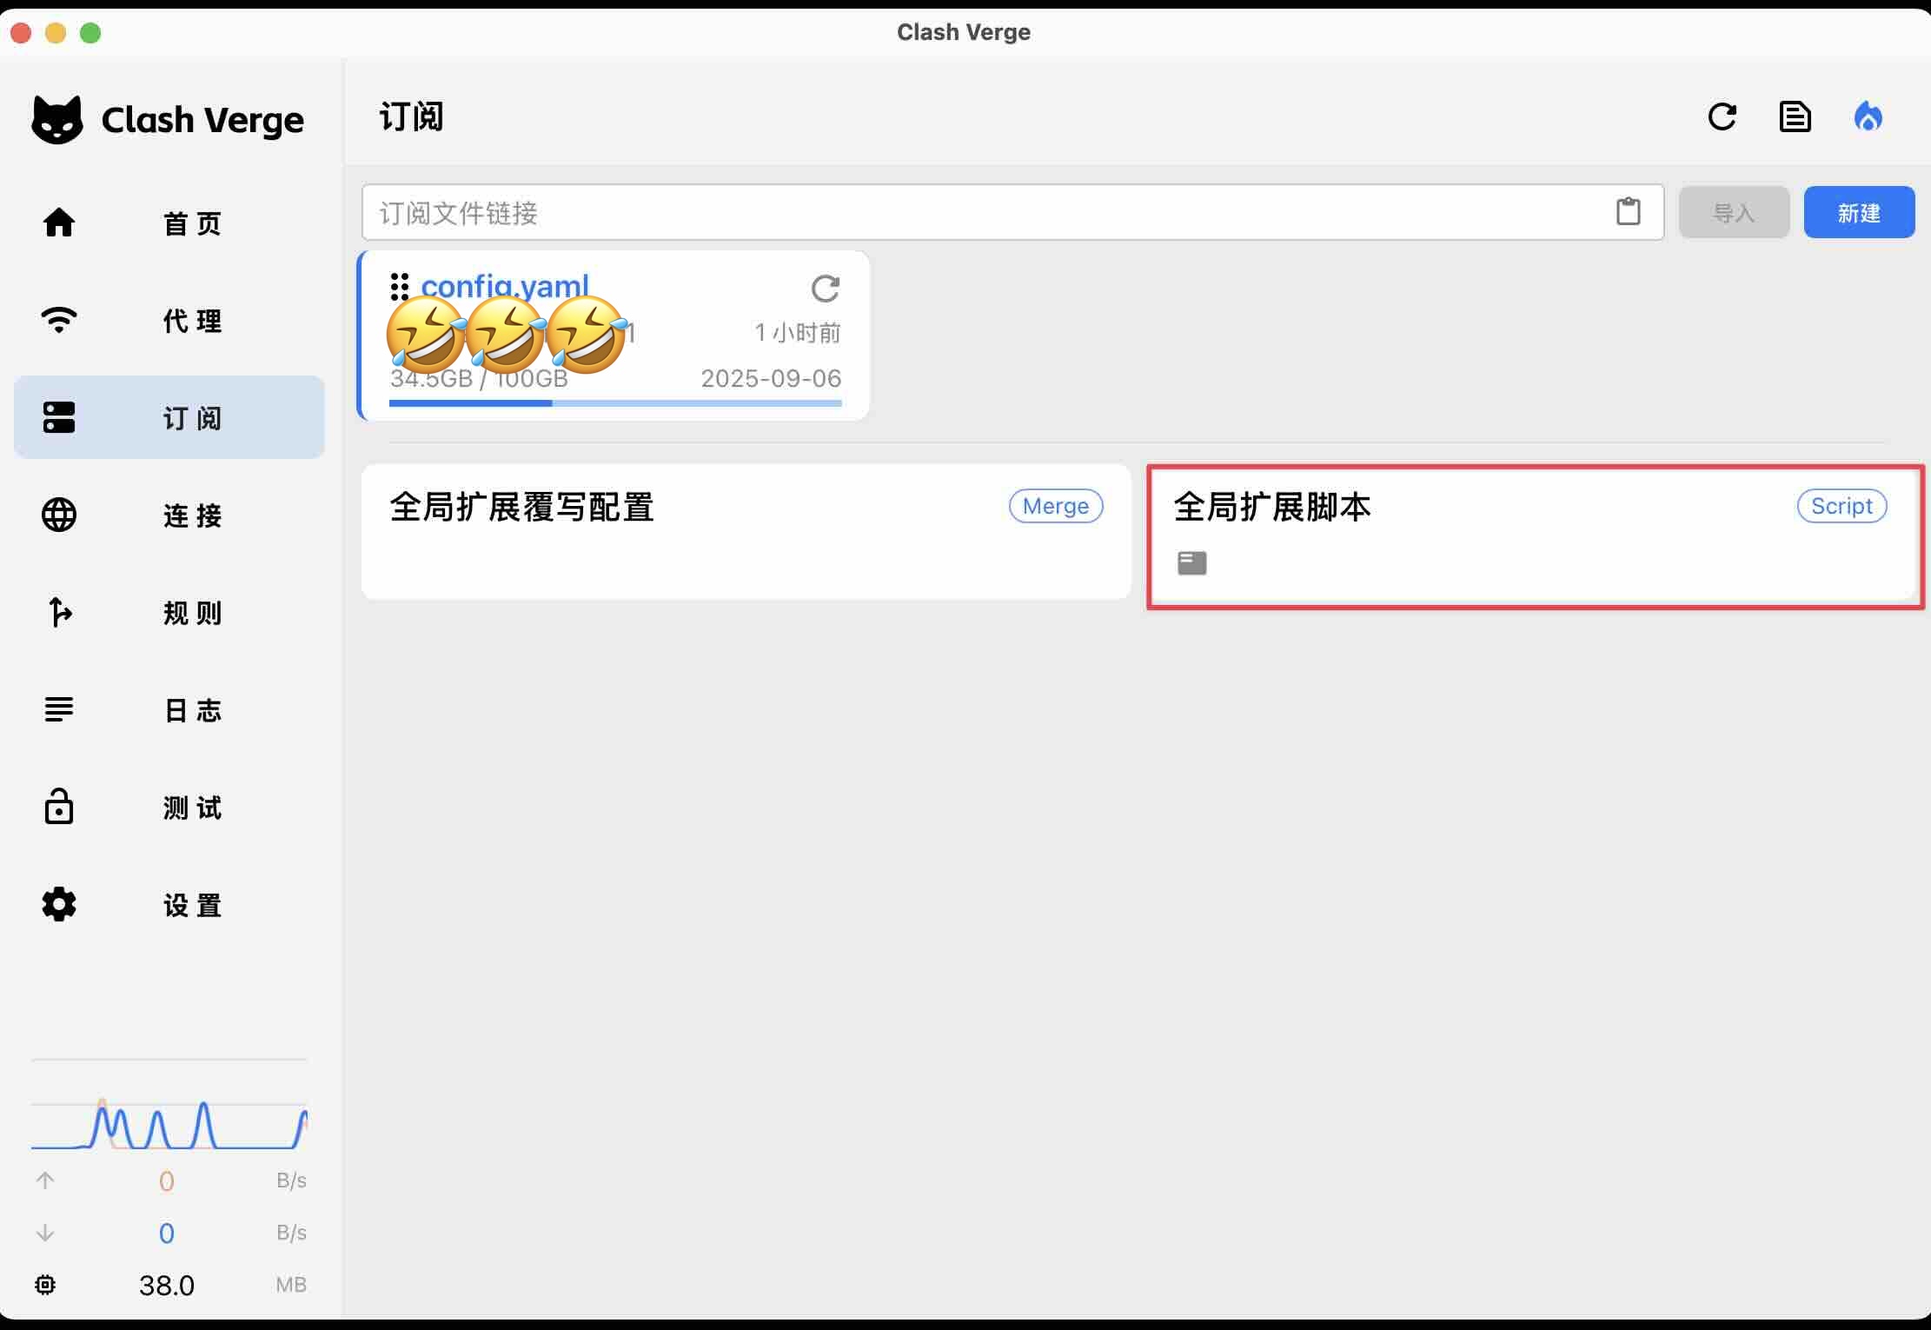Click the wifi proxy icon
The height and width of the screenshot is (1330, 1931).
59,320
